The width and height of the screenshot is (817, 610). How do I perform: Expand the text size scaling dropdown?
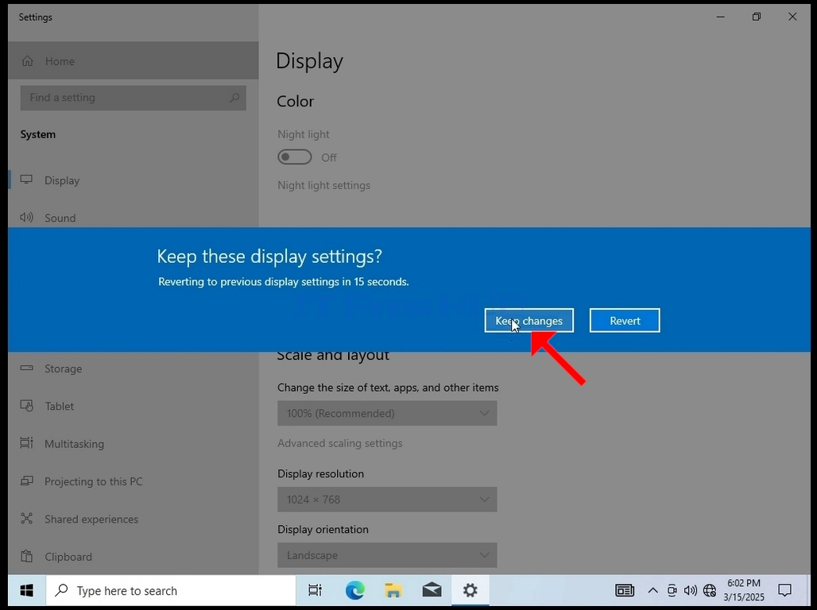387,413
